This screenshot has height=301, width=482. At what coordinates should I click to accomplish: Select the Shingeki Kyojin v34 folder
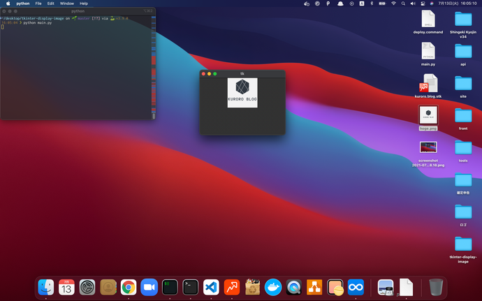[x=463, y=24]
